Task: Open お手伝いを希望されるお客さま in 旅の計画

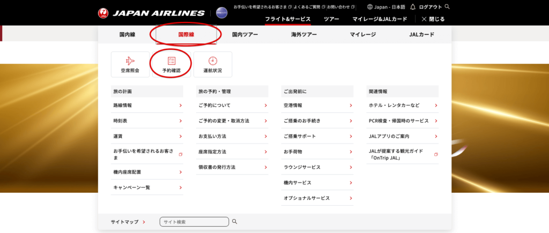Action: 147,154
